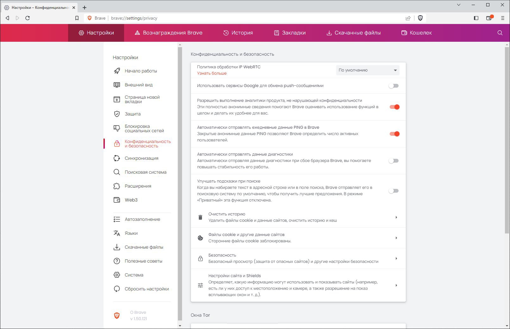The image size is (510, 329).
Task: Click the Система gear icon
Action: pos(117,275)
